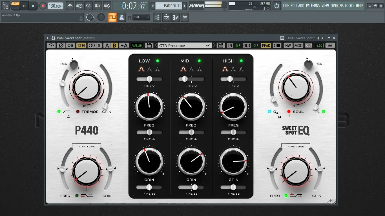Image resolution: width=385 pixels, height=216 pixels.
Task: Toggle the HIGH band green LED off
Action: (x=241, y=60)
